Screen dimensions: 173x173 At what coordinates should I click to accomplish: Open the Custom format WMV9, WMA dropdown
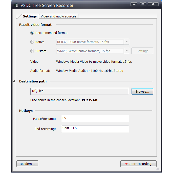coord(127,51)
